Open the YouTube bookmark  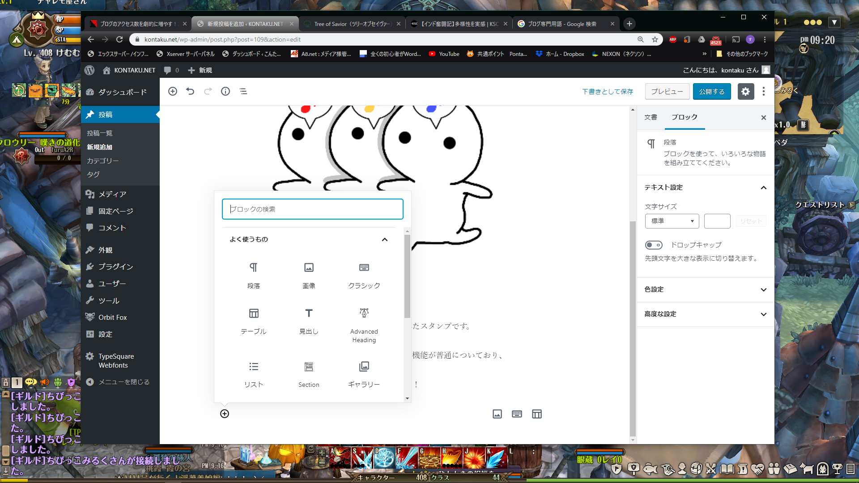pos(444,54)
